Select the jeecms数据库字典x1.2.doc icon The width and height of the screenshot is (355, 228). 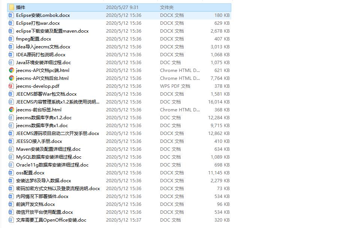click(x=11, y=118)
